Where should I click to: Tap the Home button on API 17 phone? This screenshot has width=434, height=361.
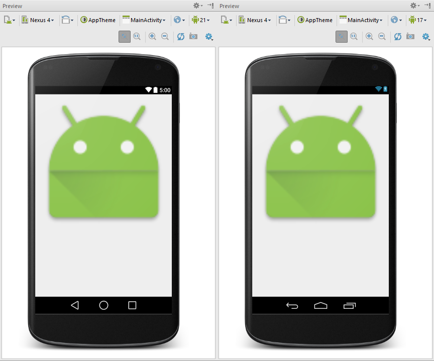click(321, 305)
